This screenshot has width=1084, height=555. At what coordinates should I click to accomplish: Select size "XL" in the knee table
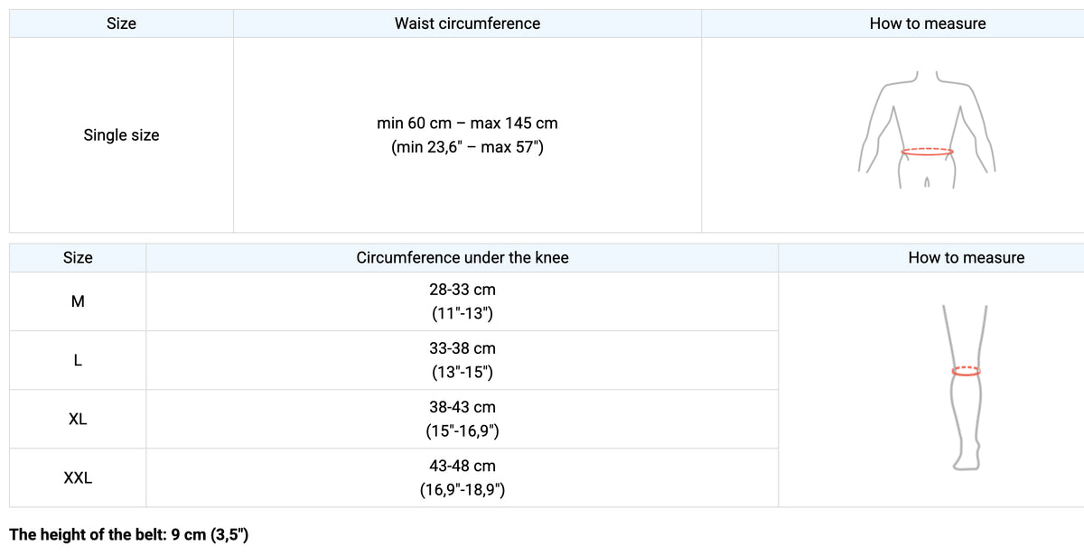pyautogui.click(x=78, y=420)
